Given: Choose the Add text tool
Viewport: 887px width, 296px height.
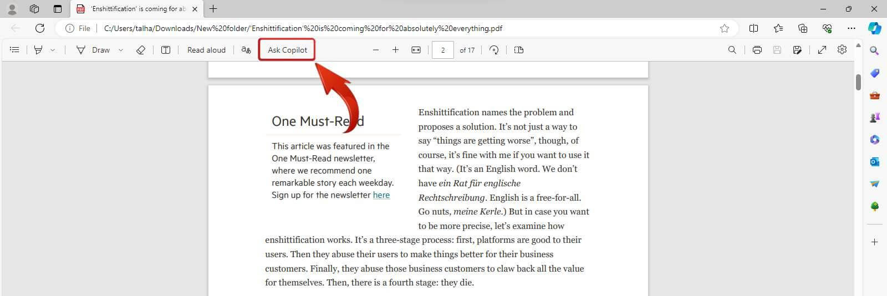Looking at the screenshot, I should (166, 50).
